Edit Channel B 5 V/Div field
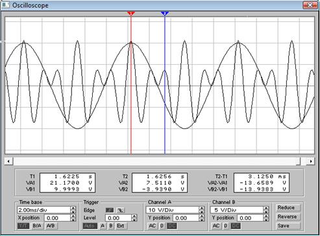Viewport: 320px width, 236px height. coord(237,210)
